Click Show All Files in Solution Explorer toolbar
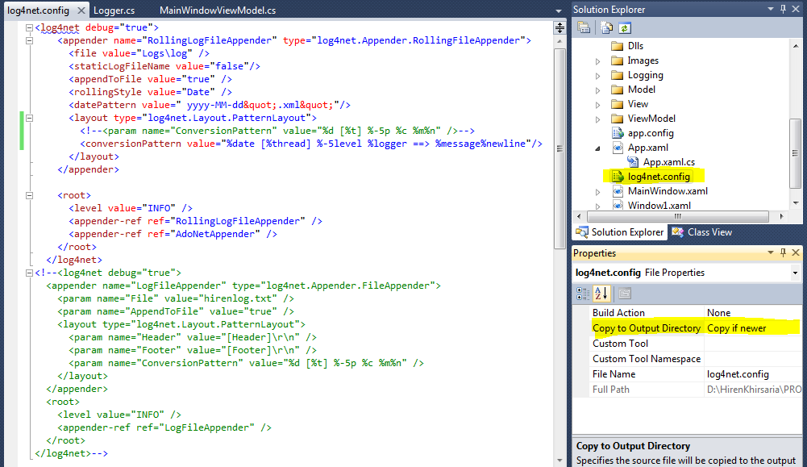The height and width of the screenshot is (467, 807). [x=606, y=27]
